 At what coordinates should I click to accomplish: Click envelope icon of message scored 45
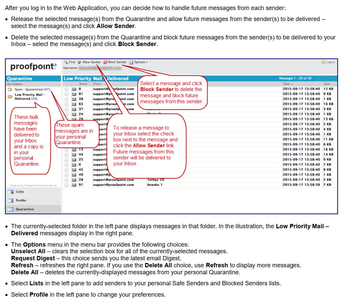(x=74, y=170)
